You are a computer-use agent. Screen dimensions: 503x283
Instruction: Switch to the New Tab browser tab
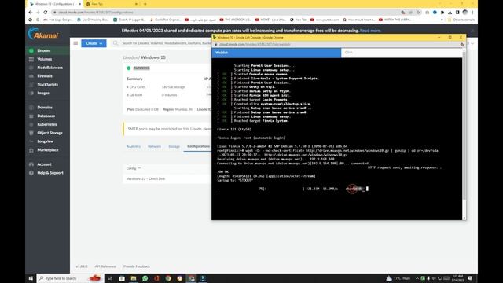point(110,4)
